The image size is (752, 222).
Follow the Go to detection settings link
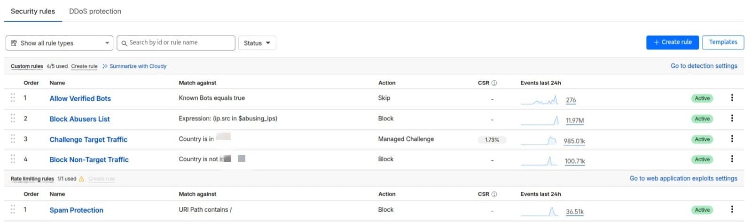[x=704, y=66]
